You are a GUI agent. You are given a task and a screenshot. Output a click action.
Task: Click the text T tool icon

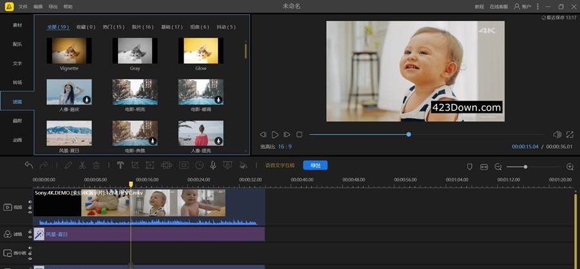tap(120, 165)
